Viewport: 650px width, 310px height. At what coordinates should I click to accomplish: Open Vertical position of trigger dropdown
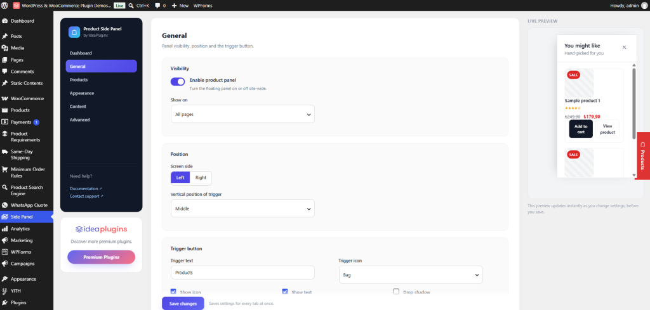pos(242,208)
